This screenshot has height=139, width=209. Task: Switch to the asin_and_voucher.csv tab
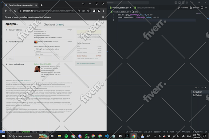coord(146,8)
